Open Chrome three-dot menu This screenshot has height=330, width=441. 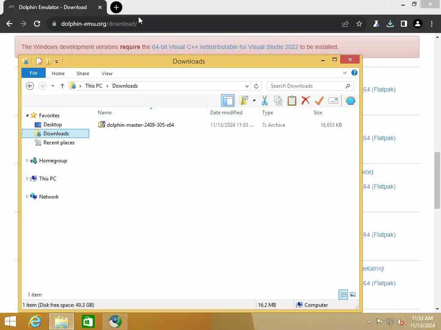click(432, 24)
